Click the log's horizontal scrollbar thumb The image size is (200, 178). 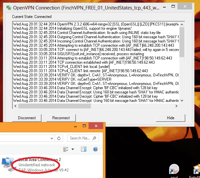[x=55, y=106]
